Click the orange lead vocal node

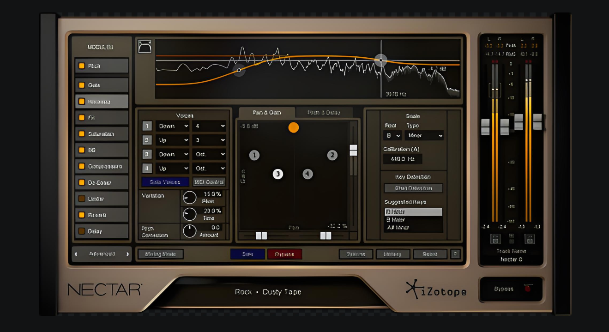tap(294, 127)
